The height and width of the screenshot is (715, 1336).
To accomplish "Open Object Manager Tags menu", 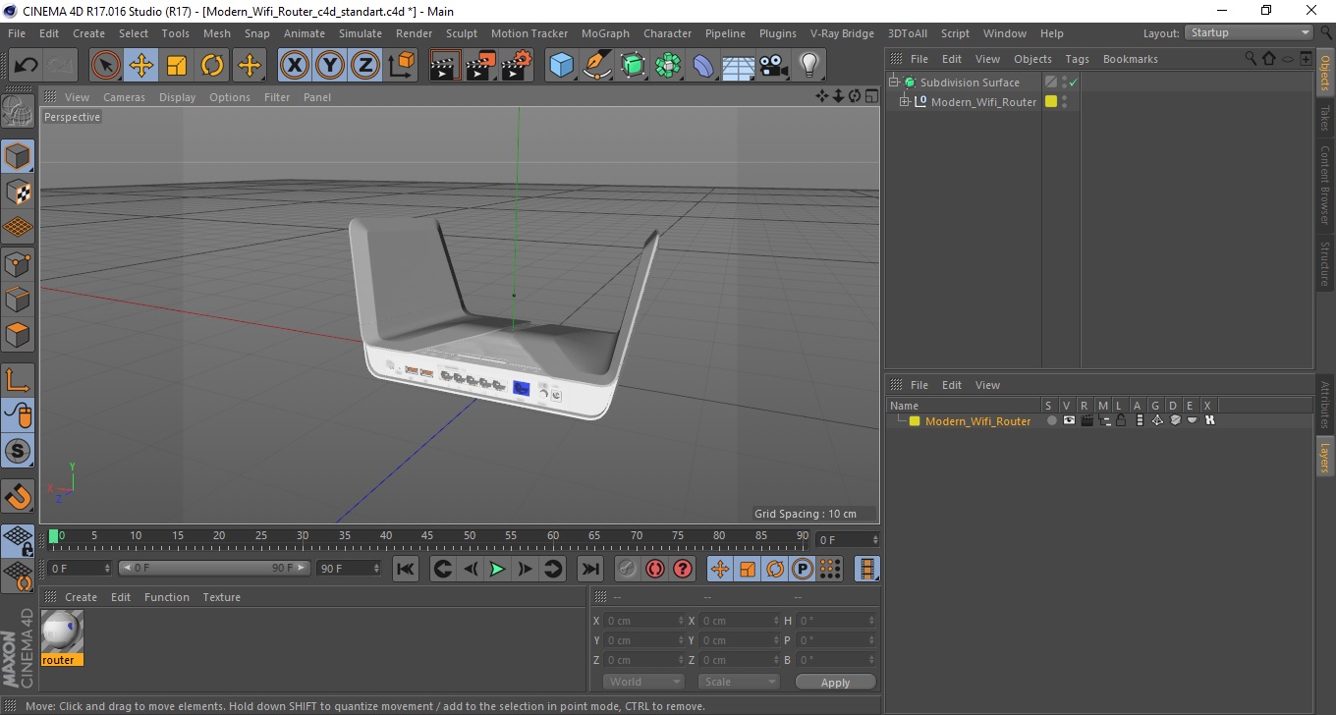I will [x=1077, y=59].
